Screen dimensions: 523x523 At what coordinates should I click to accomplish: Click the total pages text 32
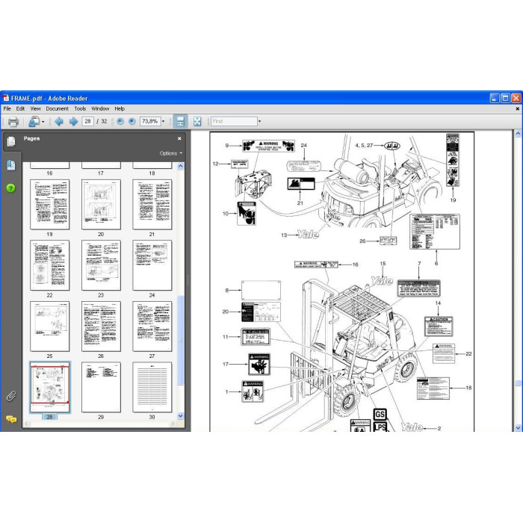[x=104, y=121]
